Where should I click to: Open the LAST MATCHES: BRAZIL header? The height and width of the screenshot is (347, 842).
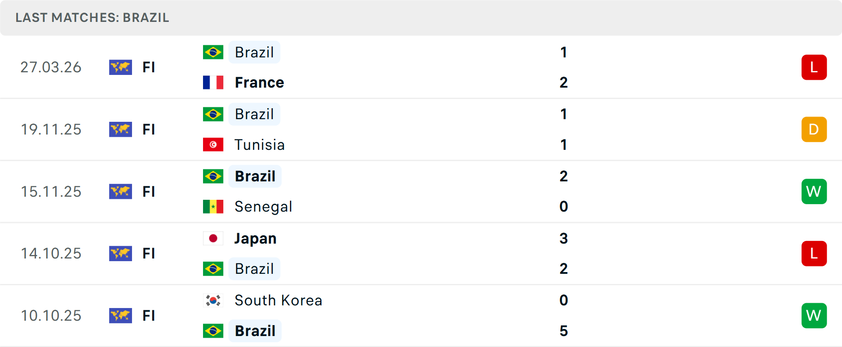coord(92,18)
